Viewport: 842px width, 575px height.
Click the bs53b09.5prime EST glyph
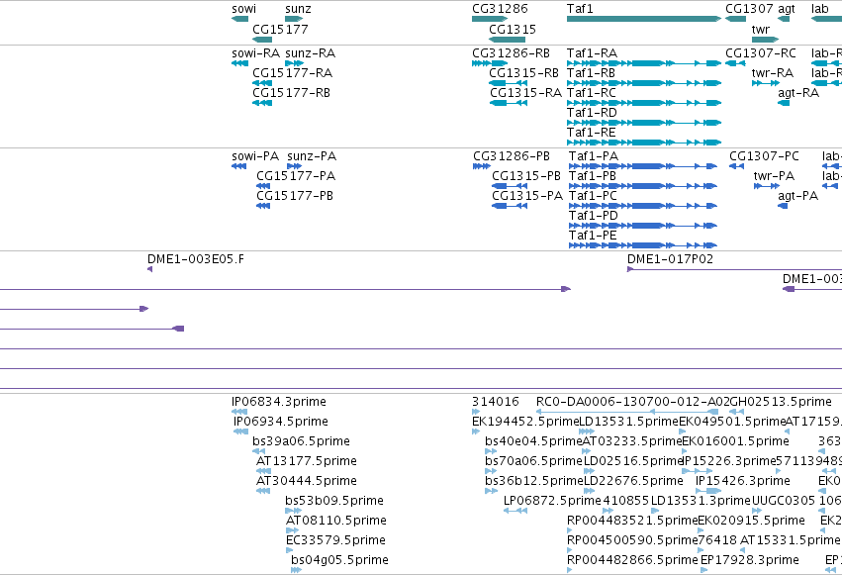coord(293,511)
